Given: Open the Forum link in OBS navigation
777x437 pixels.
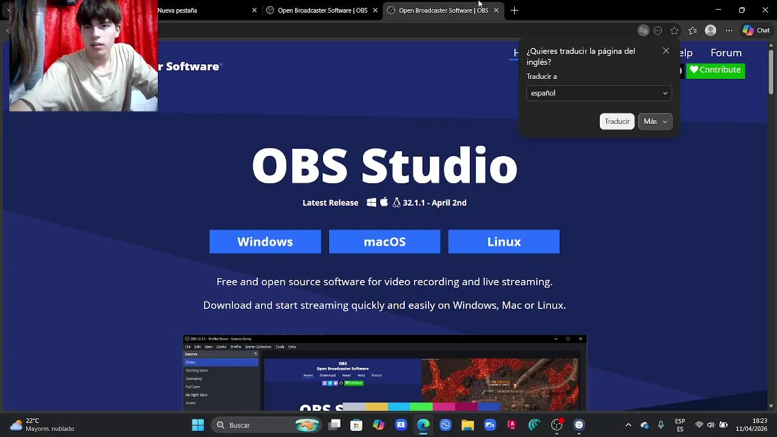Looking at the screenshot, I should tap(726, 53).
